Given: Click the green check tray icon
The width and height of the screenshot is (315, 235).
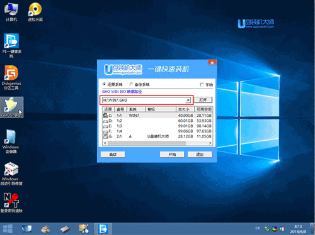Looking at the screenshot, I should pos(267,229).
